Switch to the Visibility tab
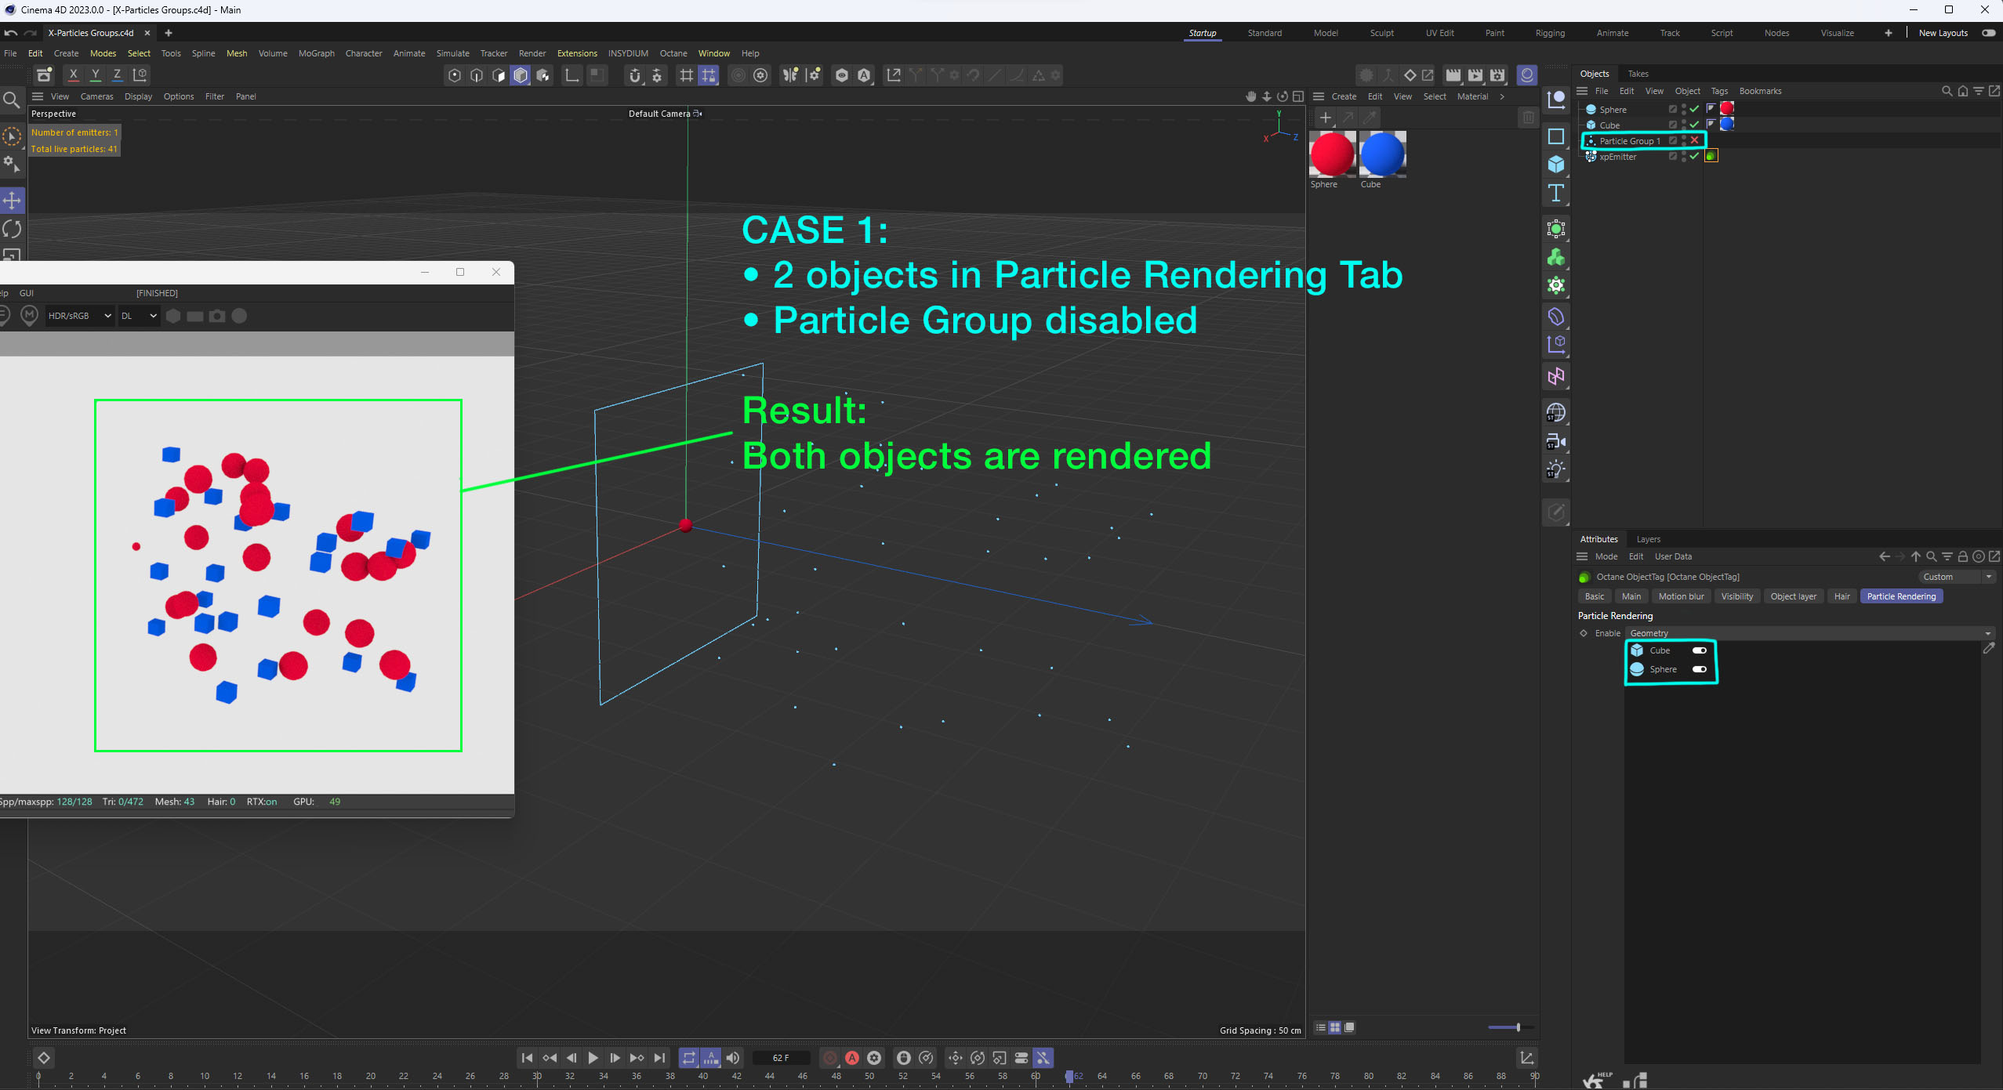This screenshot has width=2003, height=1090. (x=1736, y=596)
